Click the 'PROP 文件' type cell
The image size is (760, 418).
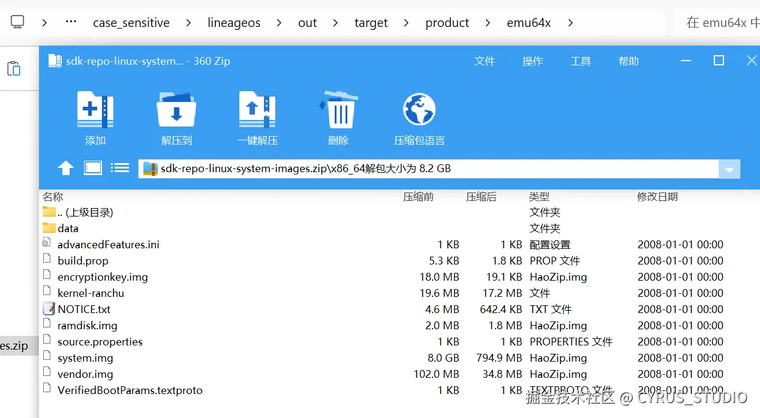point(555,260)
